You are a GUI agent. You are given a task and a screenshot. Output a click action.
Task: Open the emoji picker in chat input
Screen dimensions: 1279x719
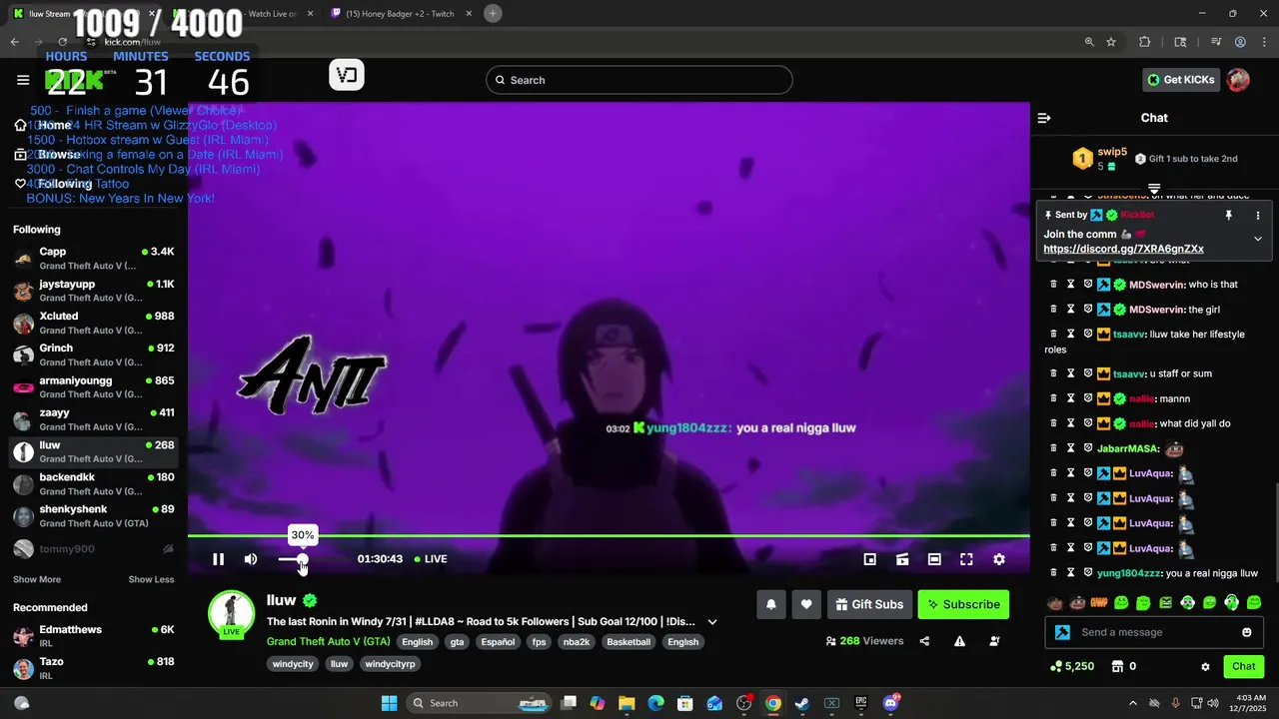[1246, 632]
